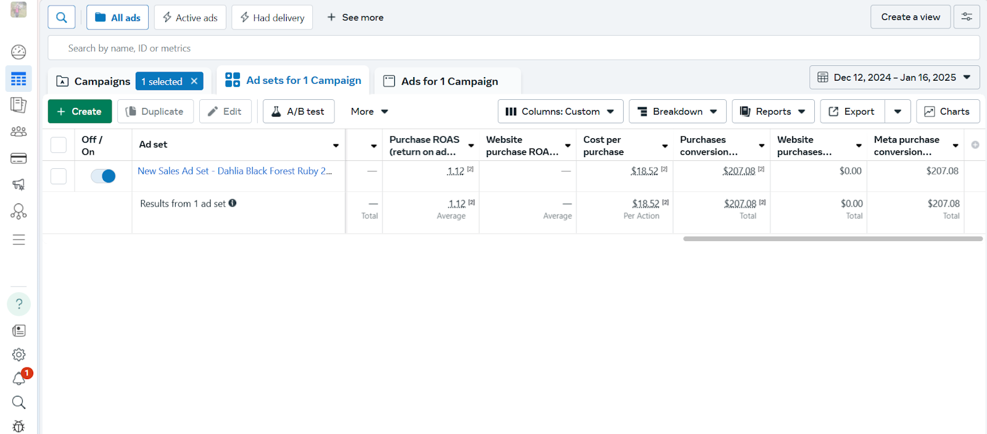The width and height of the screenshot is (987, 434).
Task: Turn off the New Sales Ad Set toggle
Action: (x=103, y=176)
